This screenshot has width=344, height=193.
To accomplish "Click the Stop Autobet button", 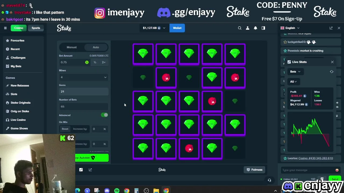I will coord(92,158).
